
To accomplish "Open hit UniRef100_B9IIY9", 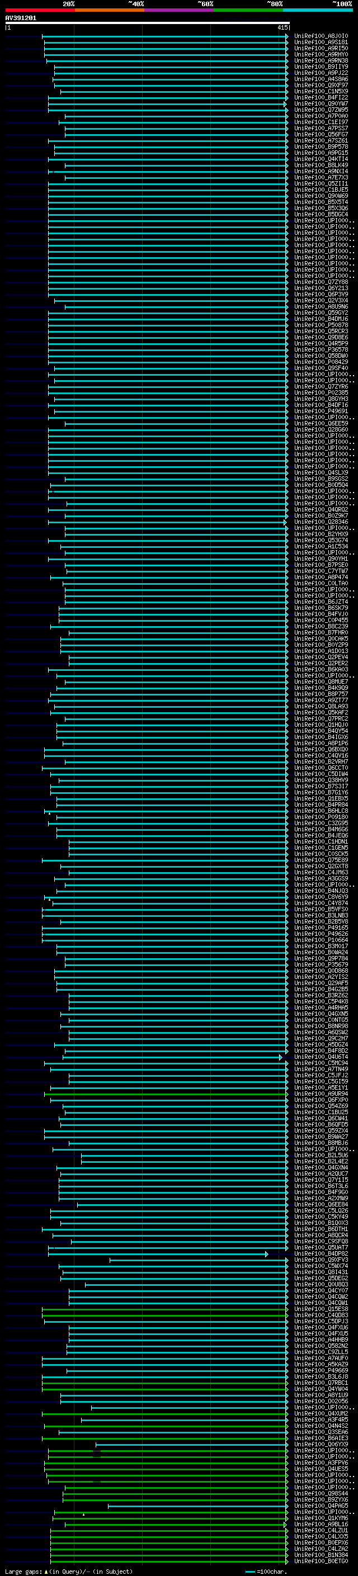I will (x=321, y=67).
